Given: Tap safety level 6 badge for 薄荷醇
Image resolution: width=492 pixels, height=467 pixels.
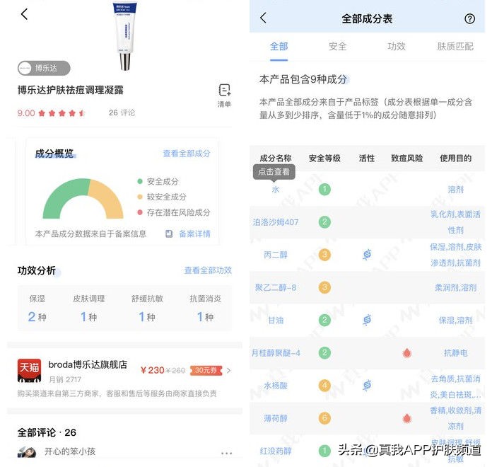Looking at the screenshot, I should [x=324, y=418].
